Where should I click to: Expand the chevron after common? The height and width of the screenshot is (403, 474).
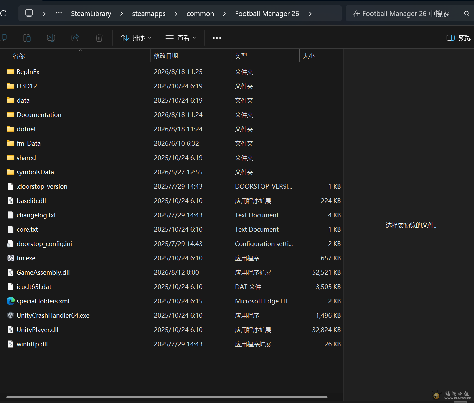[224, 14]
